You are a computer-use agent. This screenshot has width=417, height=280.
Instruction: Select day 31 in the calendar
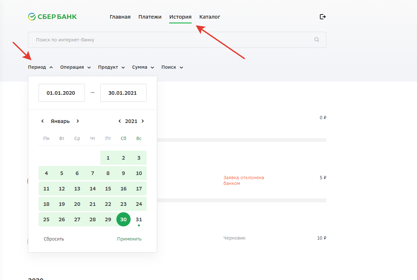coord(139,219)
